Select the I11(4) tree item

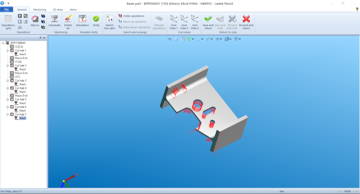point(18,62)
